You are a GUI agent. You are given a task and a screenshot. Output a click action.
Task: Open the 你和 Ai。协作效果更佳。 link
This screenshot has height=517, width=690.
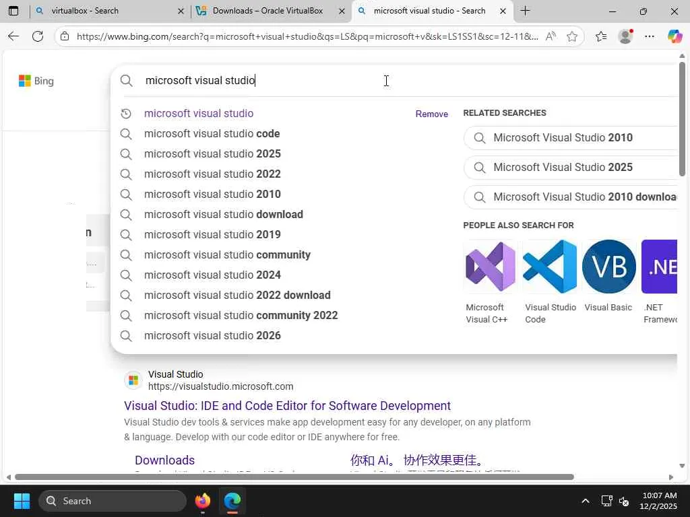point(416,460)
